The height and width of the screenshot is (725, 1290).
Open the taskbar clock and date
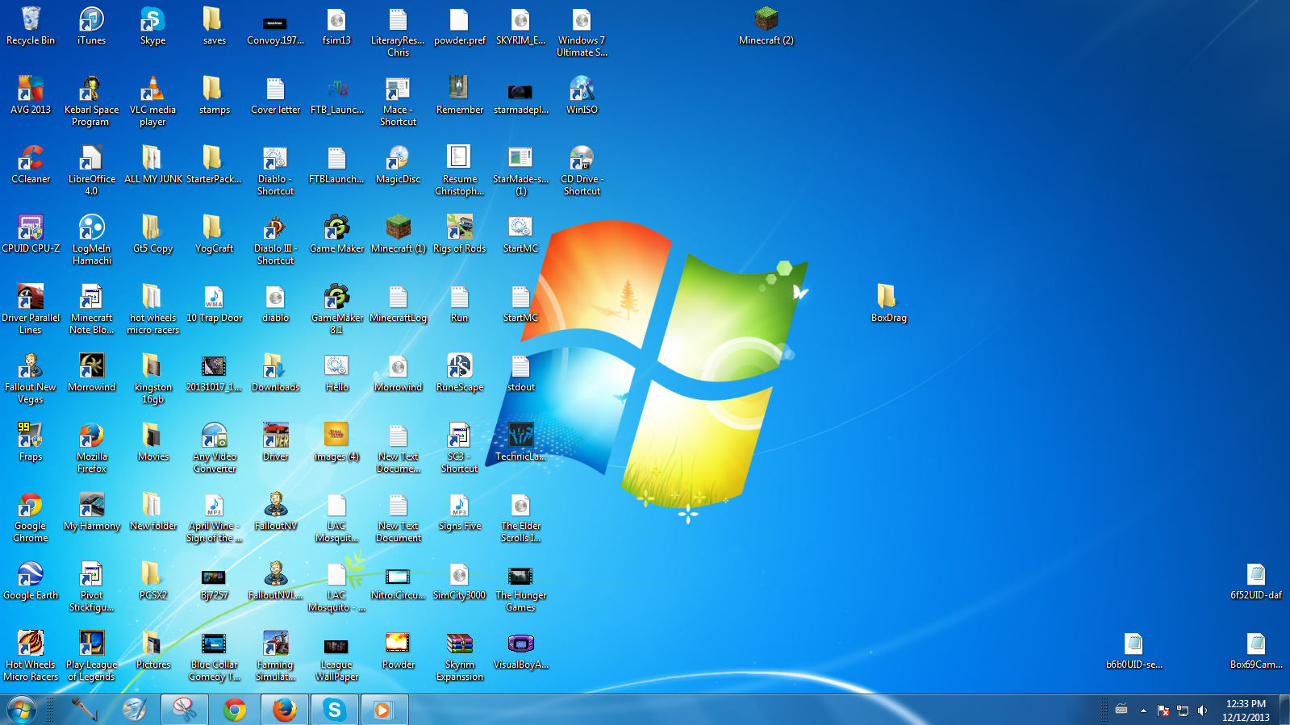[1246, 710]
